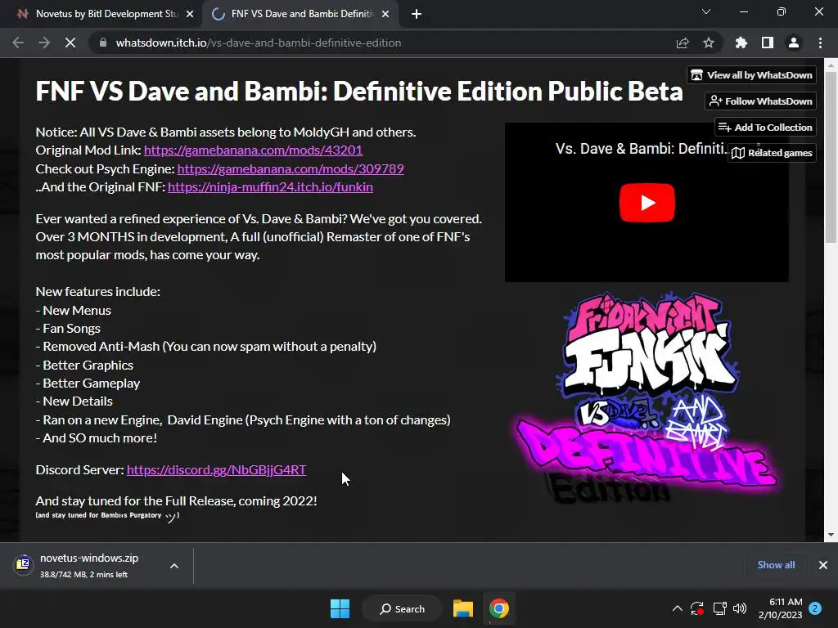The image size is (838, 628).
Task: Click the YouTube video title text
Action: [x=641, y=149]
